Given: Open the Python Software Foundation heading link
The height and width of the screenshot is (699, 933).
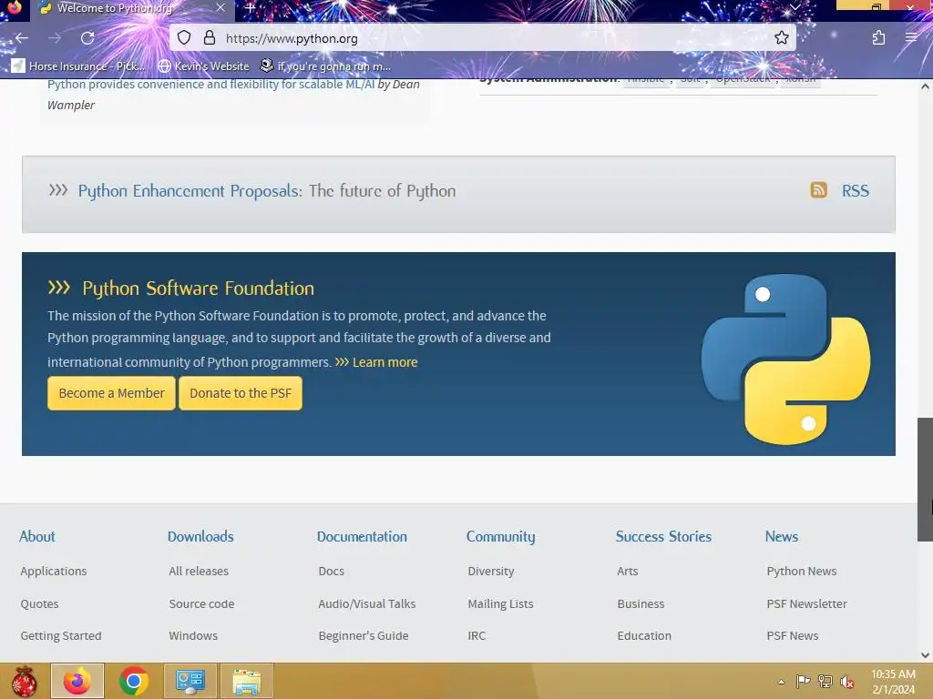Looking at the screenshot, I should coord(198,289).
